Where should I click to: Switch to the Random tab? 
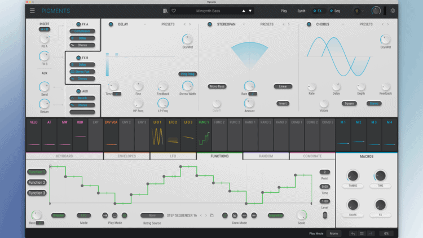[x=266, y=156]
